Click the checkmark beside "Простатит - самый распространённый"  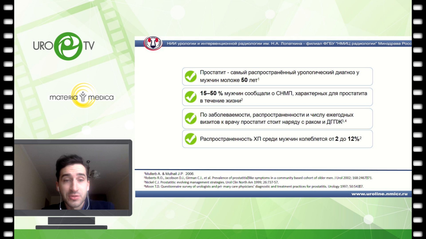tap(191, 76)
